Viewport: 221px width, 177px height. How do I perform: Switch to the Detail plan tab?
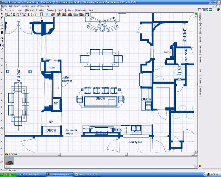[x=91, y=10]
